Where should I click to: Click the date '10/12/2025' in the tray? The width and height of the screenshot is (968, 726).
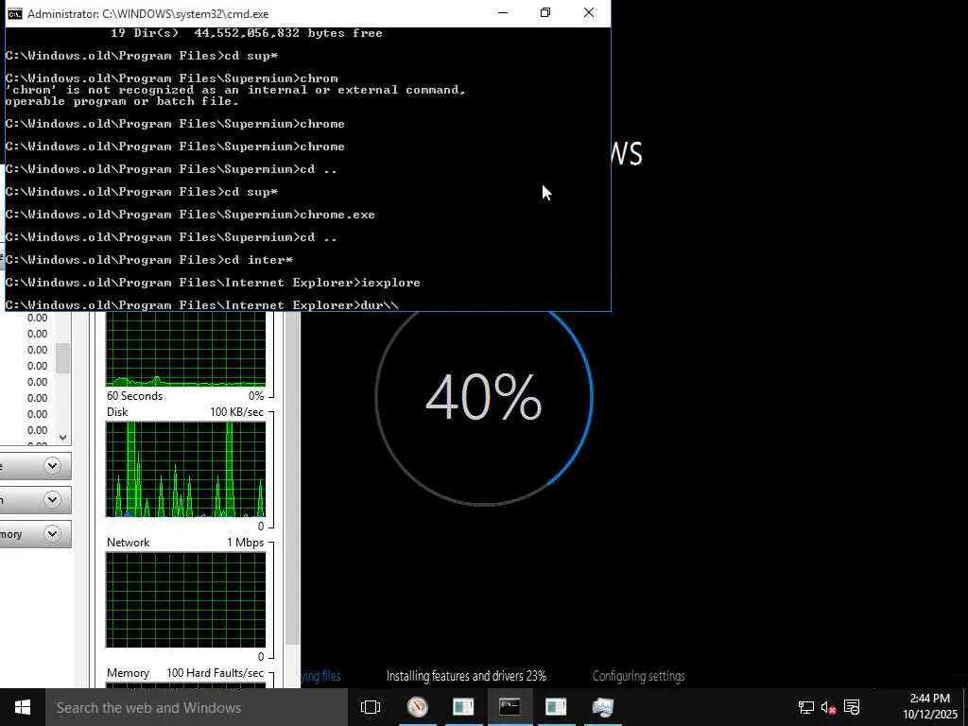tap(930, 715)
